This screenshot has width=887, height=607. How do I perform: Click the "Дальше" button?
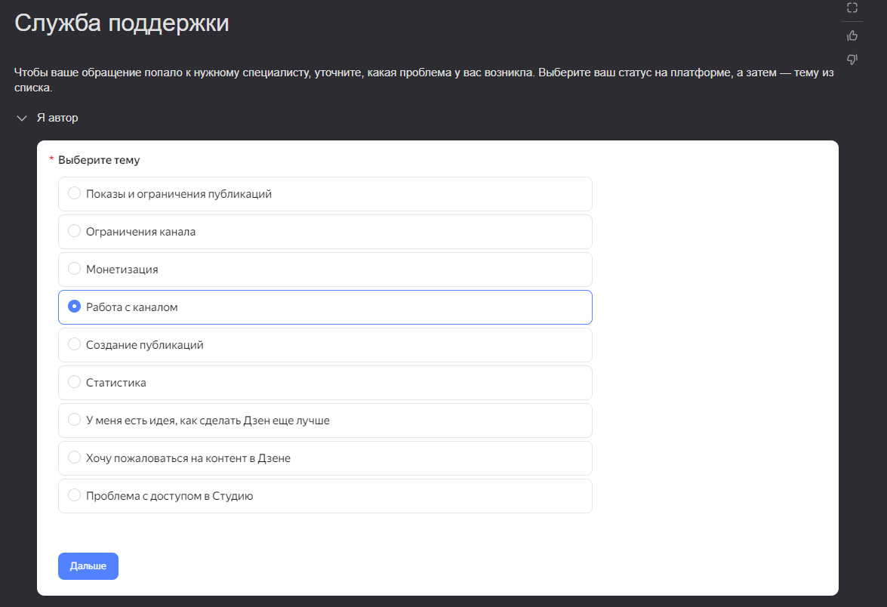88,565
